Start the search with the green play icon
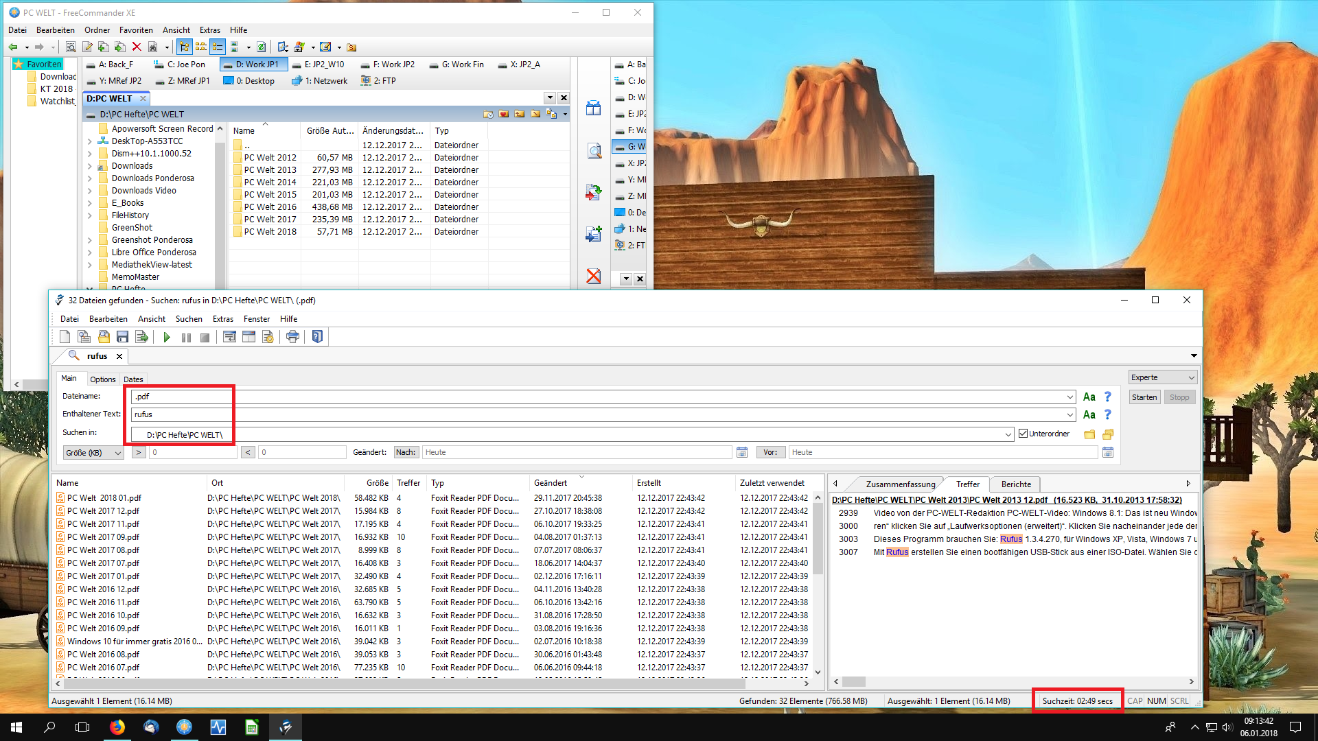Viewport: 1318px width, 741px height. pyautogui.click(x=167, y=337)
